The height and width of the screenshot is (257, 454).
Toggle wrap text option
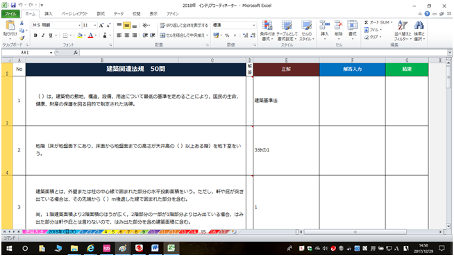point(184,26)
